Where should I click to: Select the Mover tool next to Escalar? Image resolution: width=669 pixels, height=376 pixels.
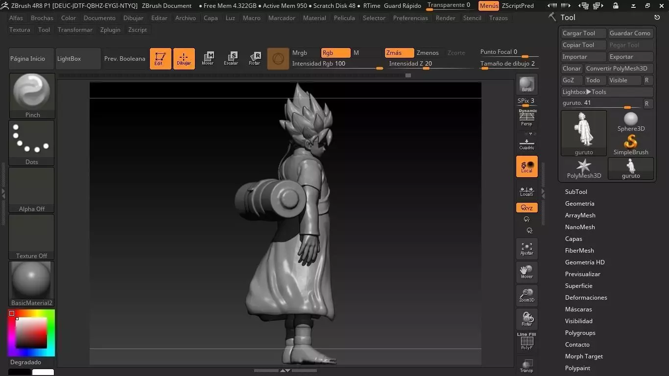click(x=208, y=59)
